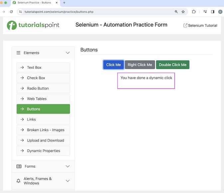
Task: Open the media controls icon in toolbar
Action: pyautogui.click(x=205, y=12)
